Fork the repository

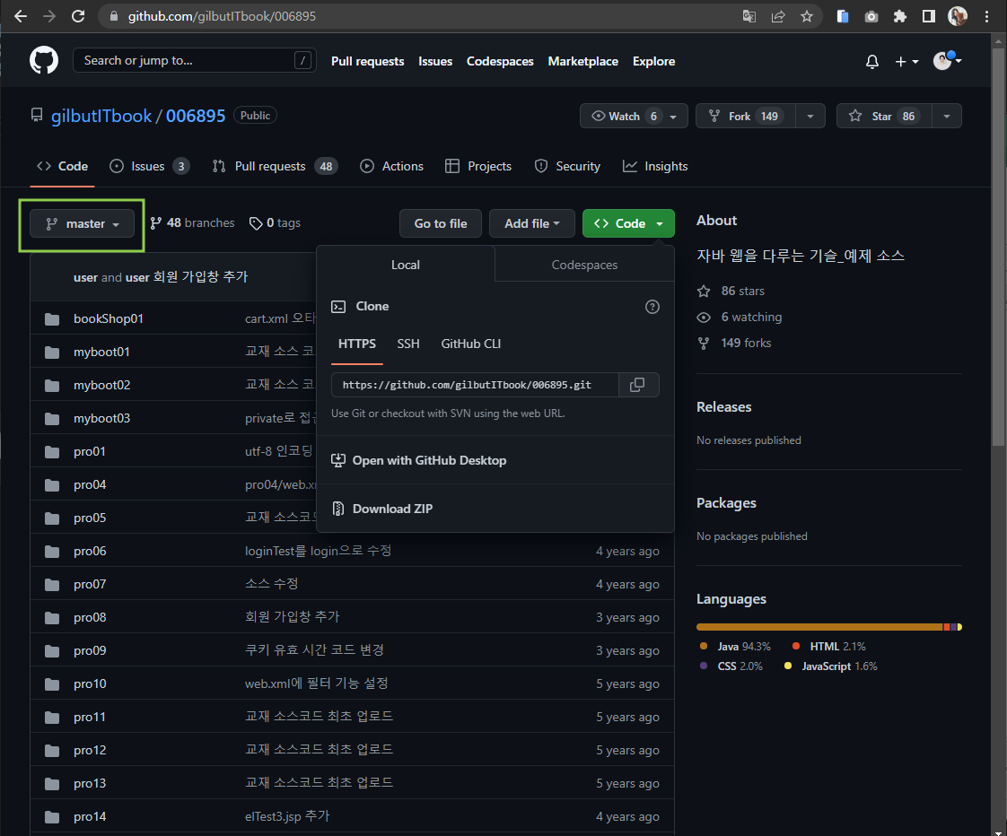745,117
